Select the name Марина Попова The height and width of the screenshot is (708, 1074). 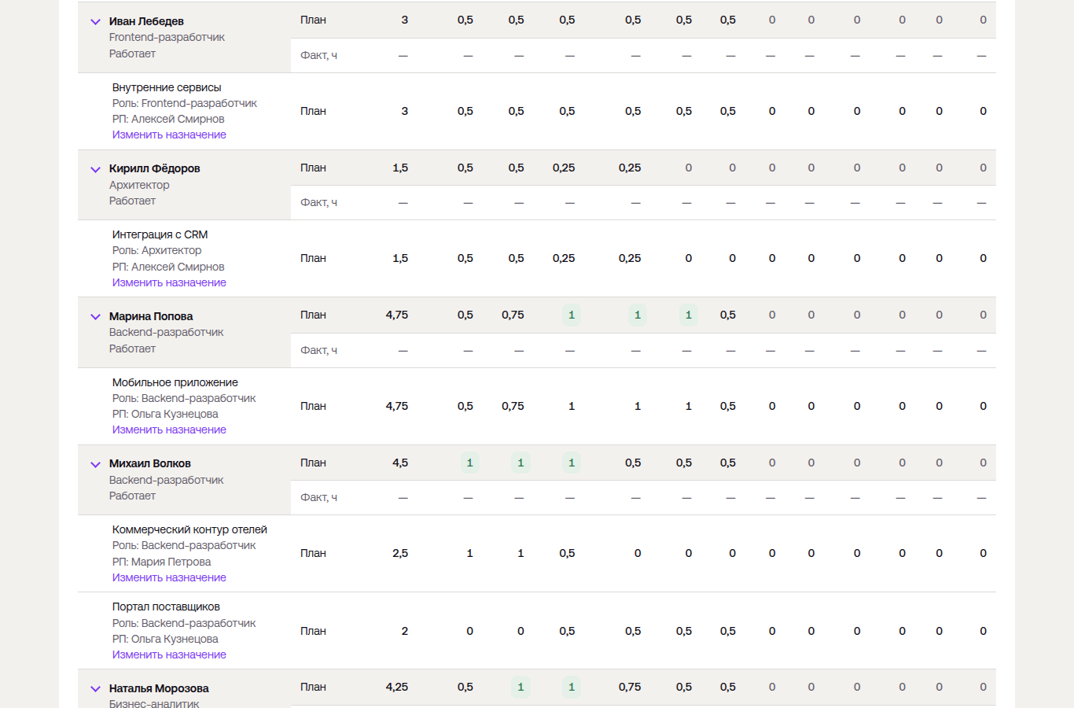pyautogui.click(x=151, y=316)
